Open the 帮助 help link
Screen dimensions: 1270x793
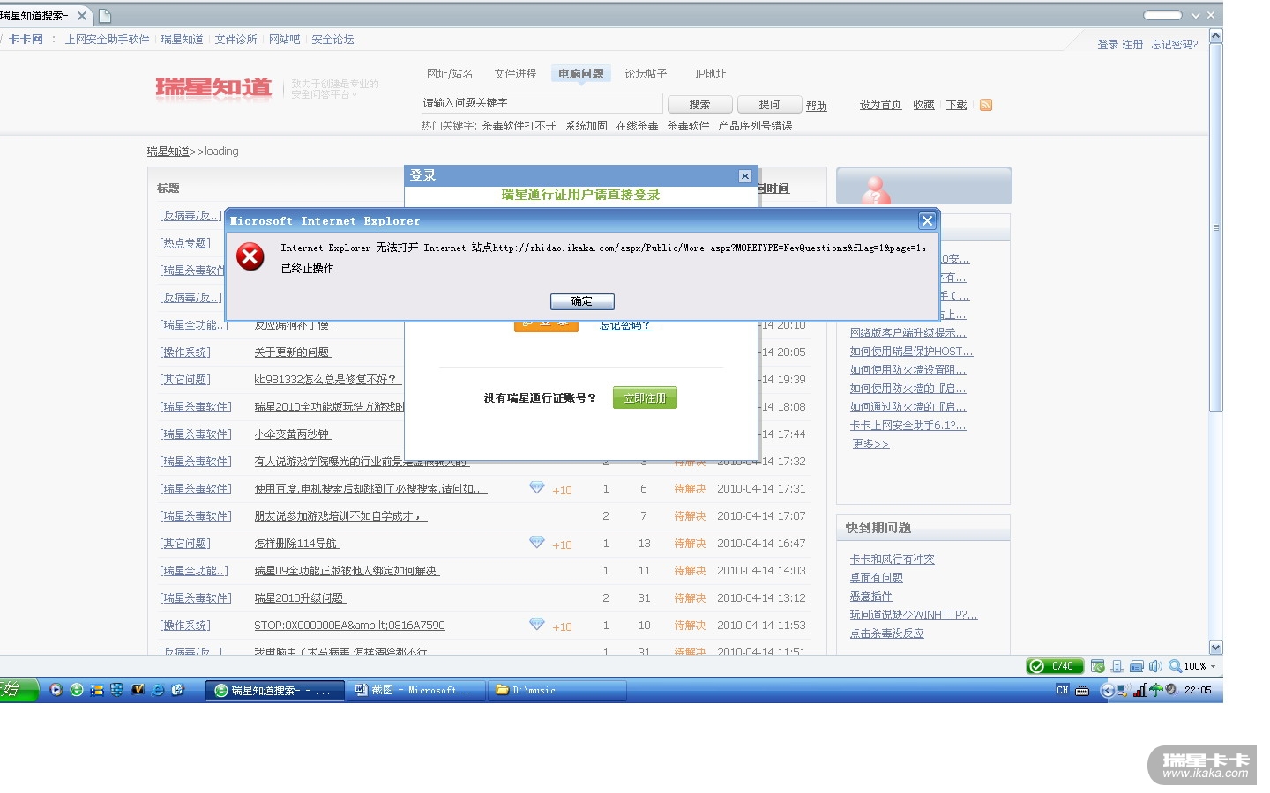pos(817,107)
